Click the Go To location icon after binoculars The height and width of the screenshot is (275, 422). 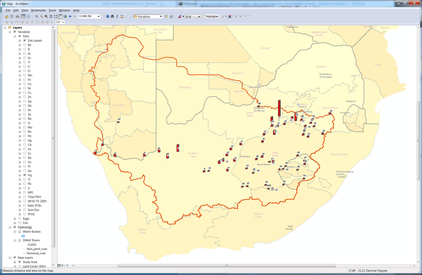point(117,16)
